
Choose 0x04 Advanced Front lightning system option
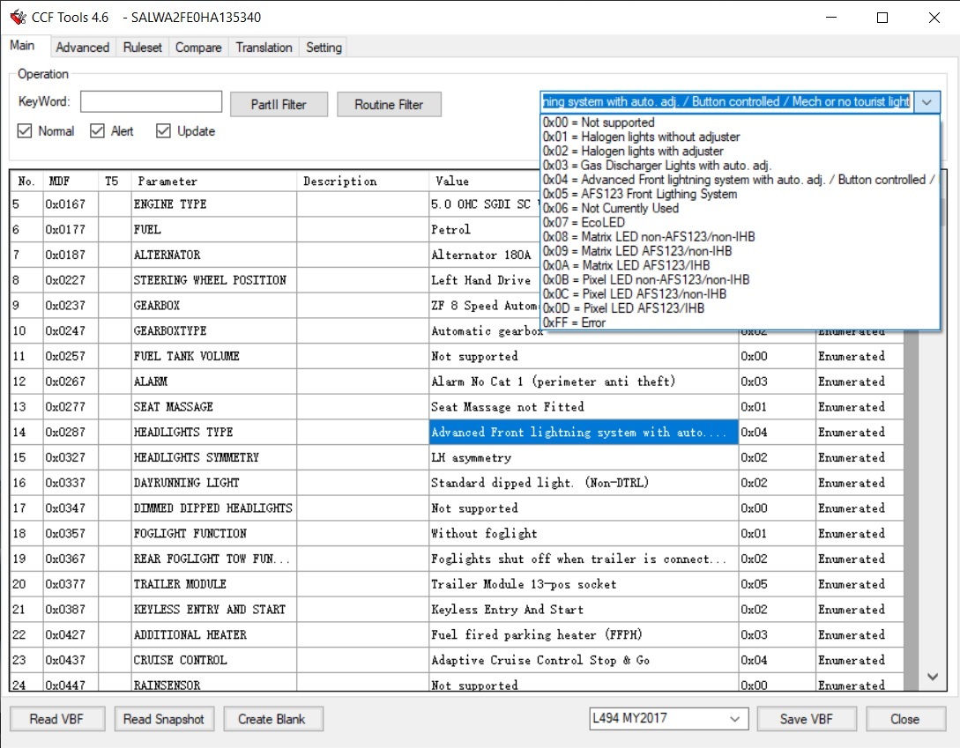740,180
